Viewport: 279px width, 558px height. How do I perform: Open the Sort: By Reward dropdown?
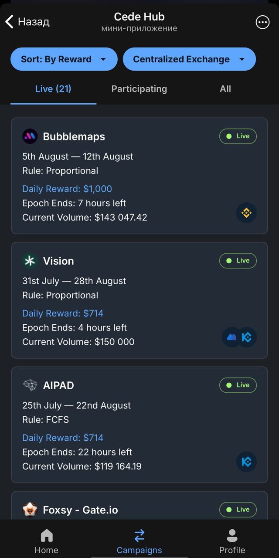(64, 59)
